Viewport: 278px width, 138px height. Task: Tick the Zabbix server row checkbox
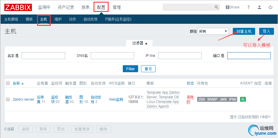(8, 99)
